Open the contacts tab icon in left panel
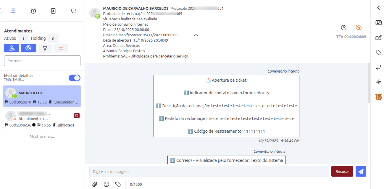This screenshot has width=384, height=189. coord(53,11)
